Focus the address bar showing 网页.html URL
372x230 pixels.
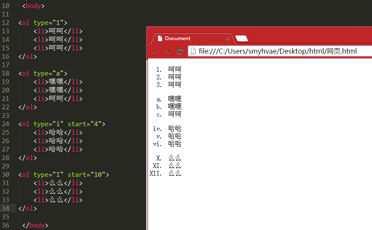(x=278, y=51)
